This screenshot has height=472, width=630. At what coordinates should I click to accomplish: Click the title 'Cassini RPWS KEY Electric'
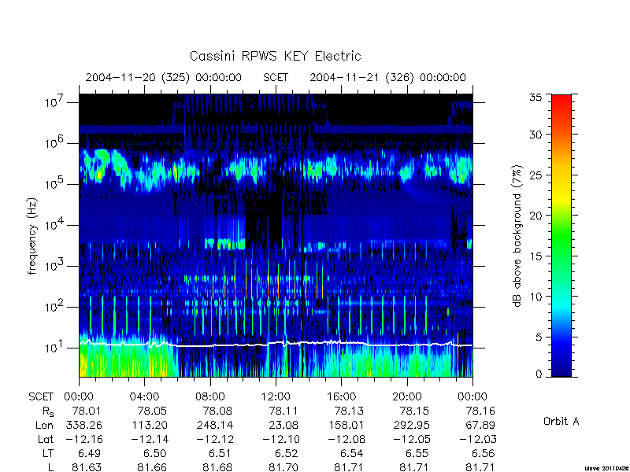point(275,56)
